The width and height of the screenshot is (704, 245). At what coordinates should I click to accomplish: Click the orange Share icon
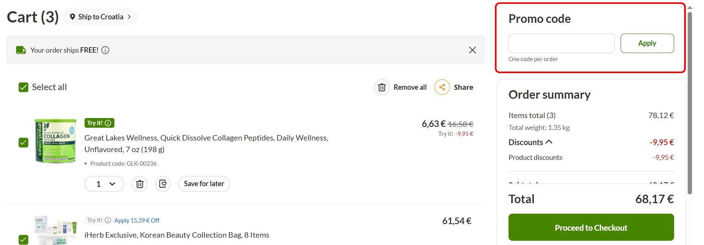point(442,87)
